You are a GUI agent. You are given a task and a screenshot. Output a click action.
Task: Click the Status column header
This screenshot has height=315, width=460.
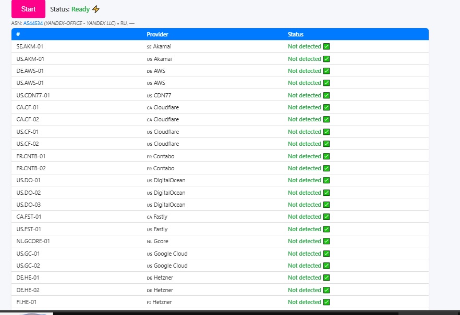pyautogui.click(x=295, y=34)
